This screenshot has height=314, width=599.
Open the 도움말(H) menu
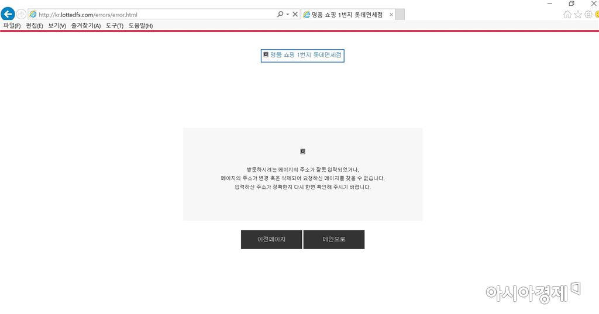pos(140,26)
